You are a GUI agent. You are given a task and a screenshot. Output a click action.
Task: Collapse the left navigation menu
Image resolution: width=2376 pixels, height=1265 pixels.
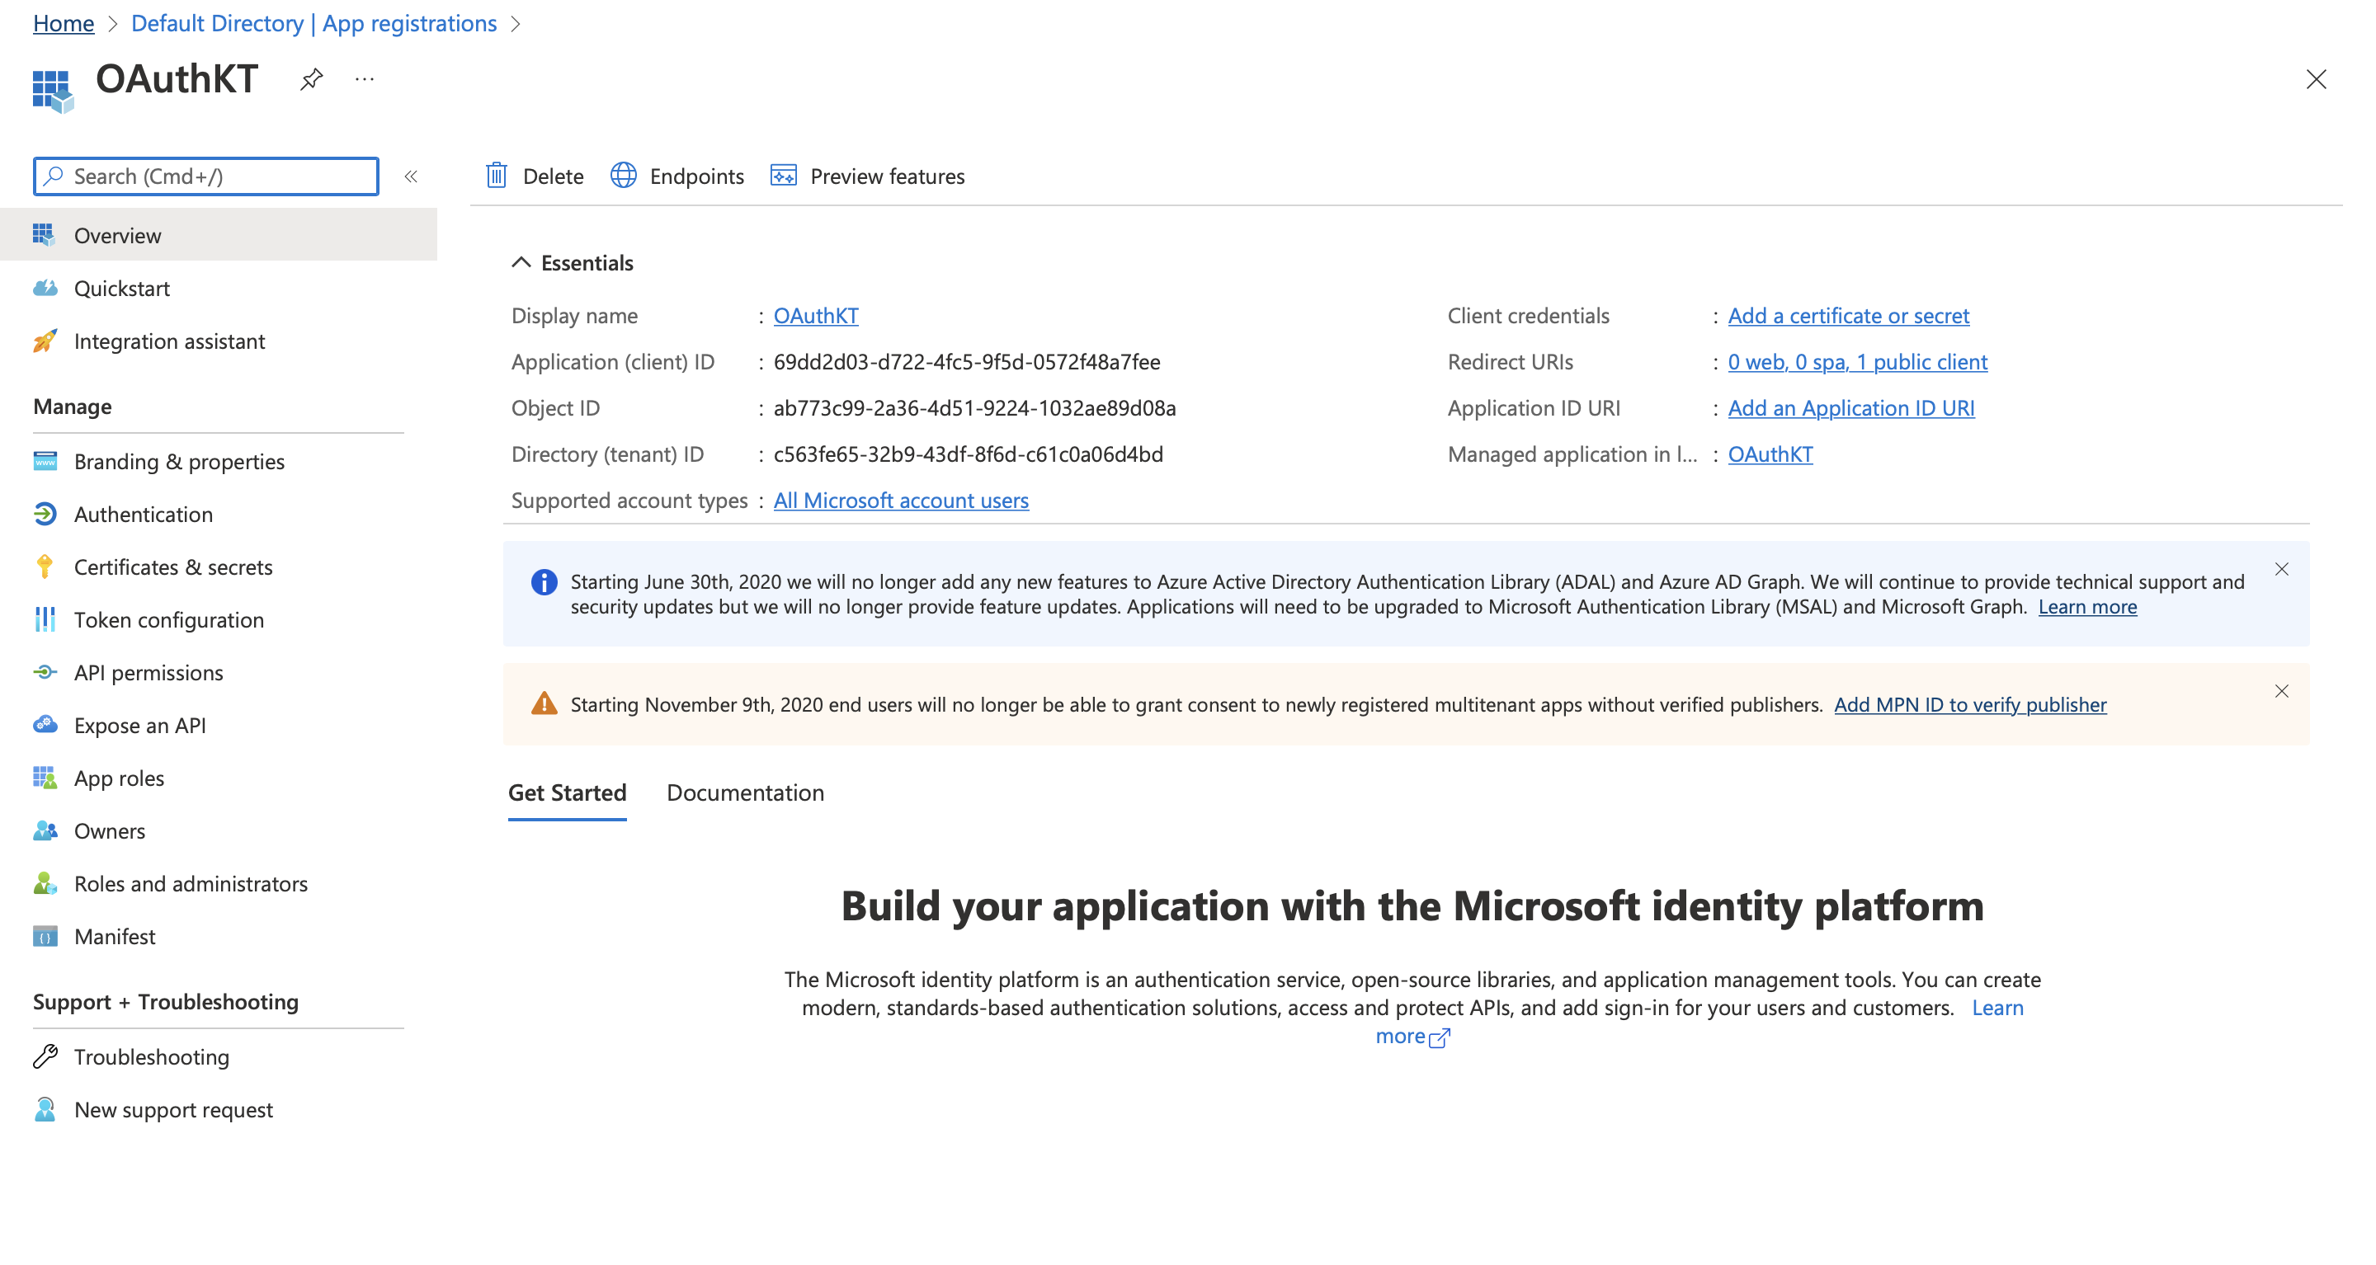tap(412, 176)
